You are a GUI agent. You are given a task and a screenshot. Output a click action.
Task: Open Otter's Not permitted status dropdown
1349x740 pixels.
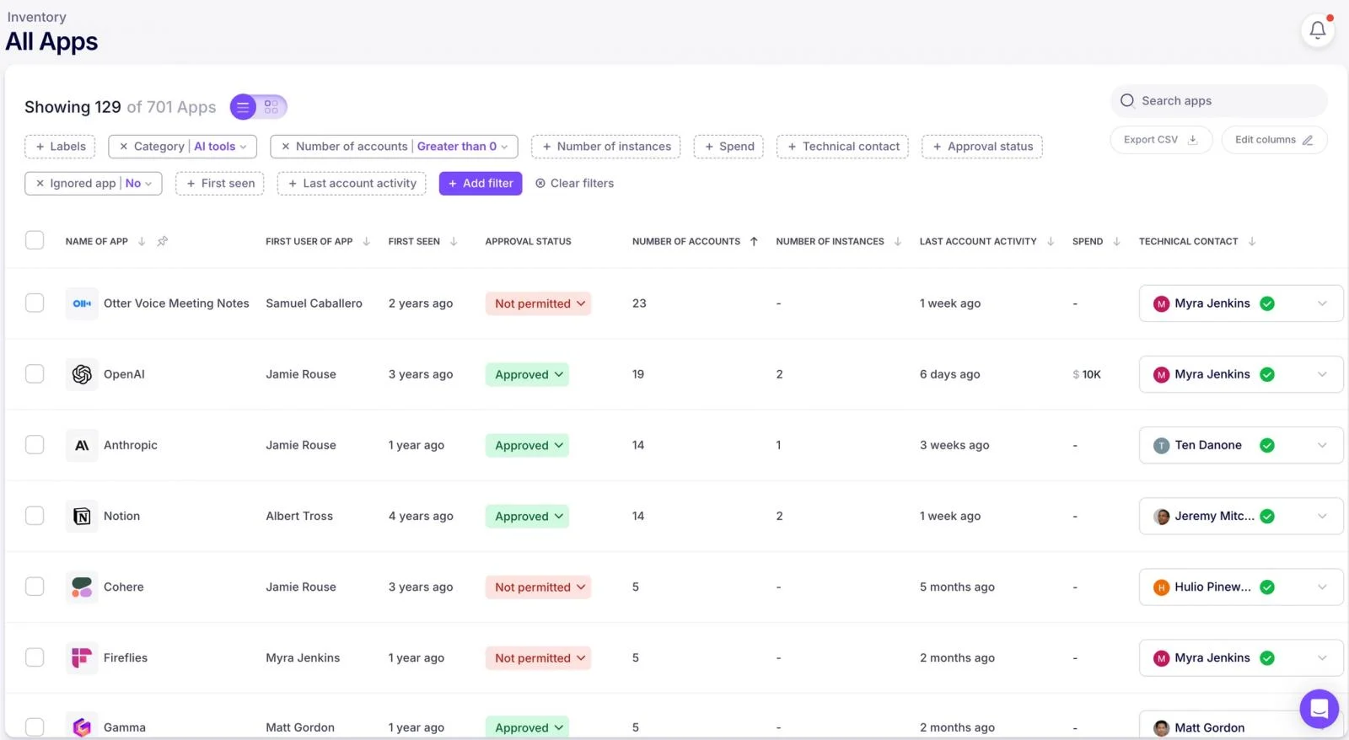coord(538,303)
